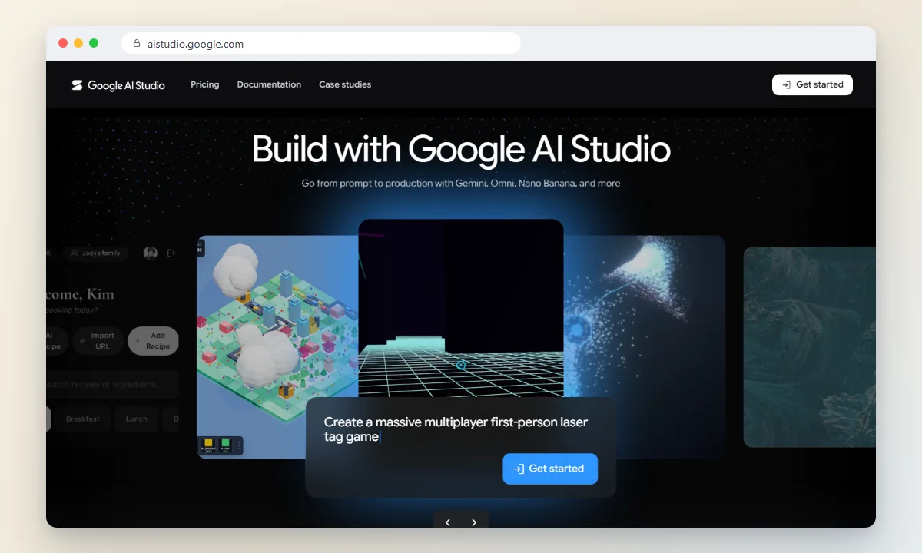
Task: Show the previous carousel slide
Action: coord(448,522)
